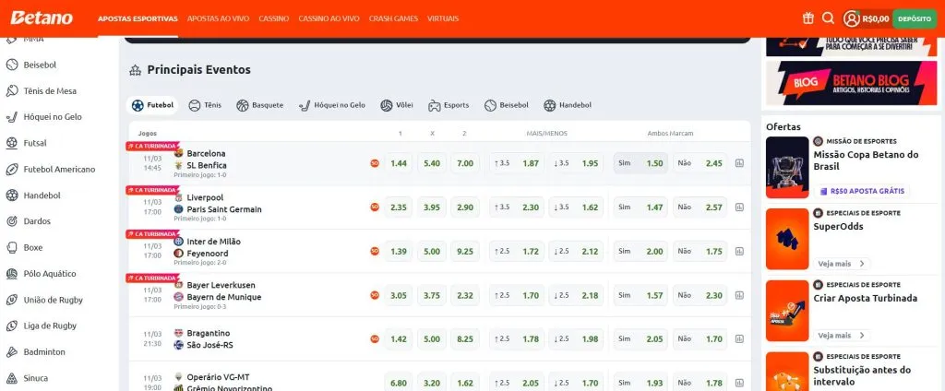Select Não 1.70 for Bragantino match

tap(700, 339)
